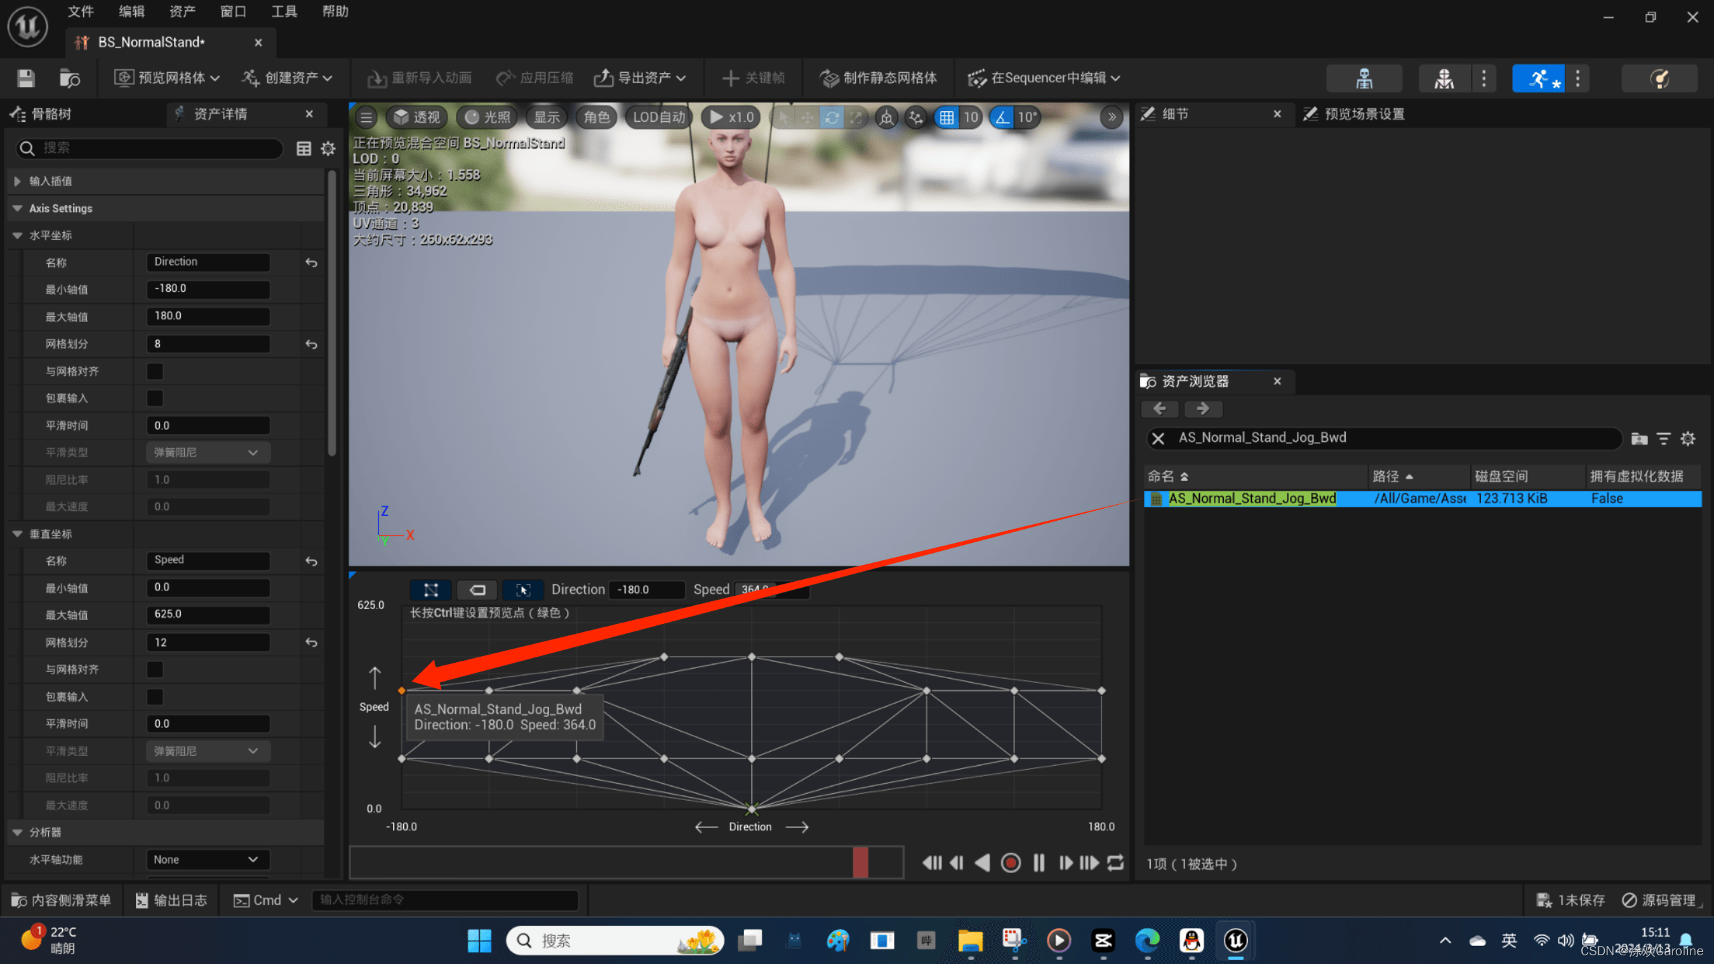Open 内容侧滑菜单 drawer
This screenshot has width=1714, height=964.
click(x=61, y=900)
